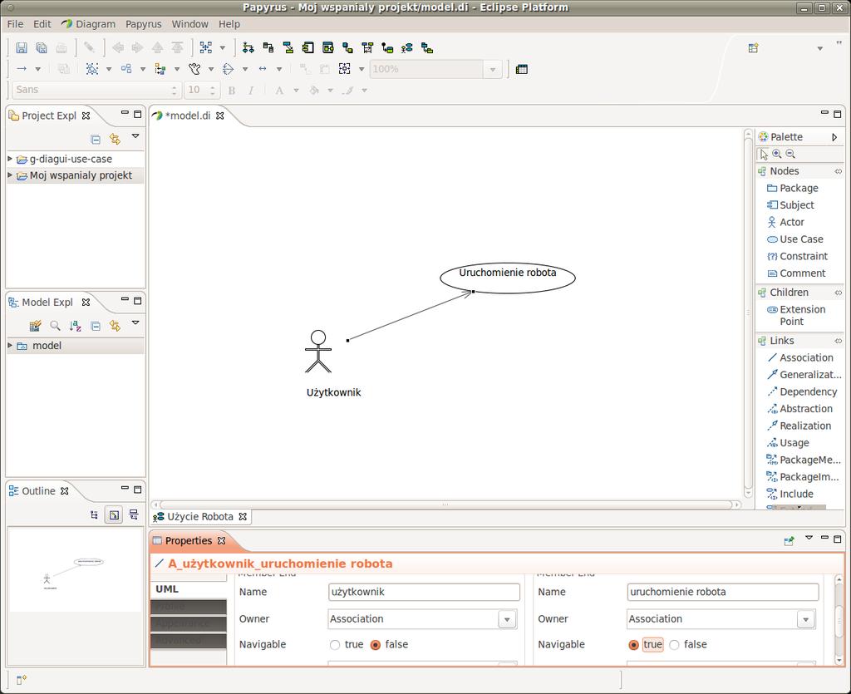Select the Constraint palette tool
851x694 pixels.
point(797,256)
